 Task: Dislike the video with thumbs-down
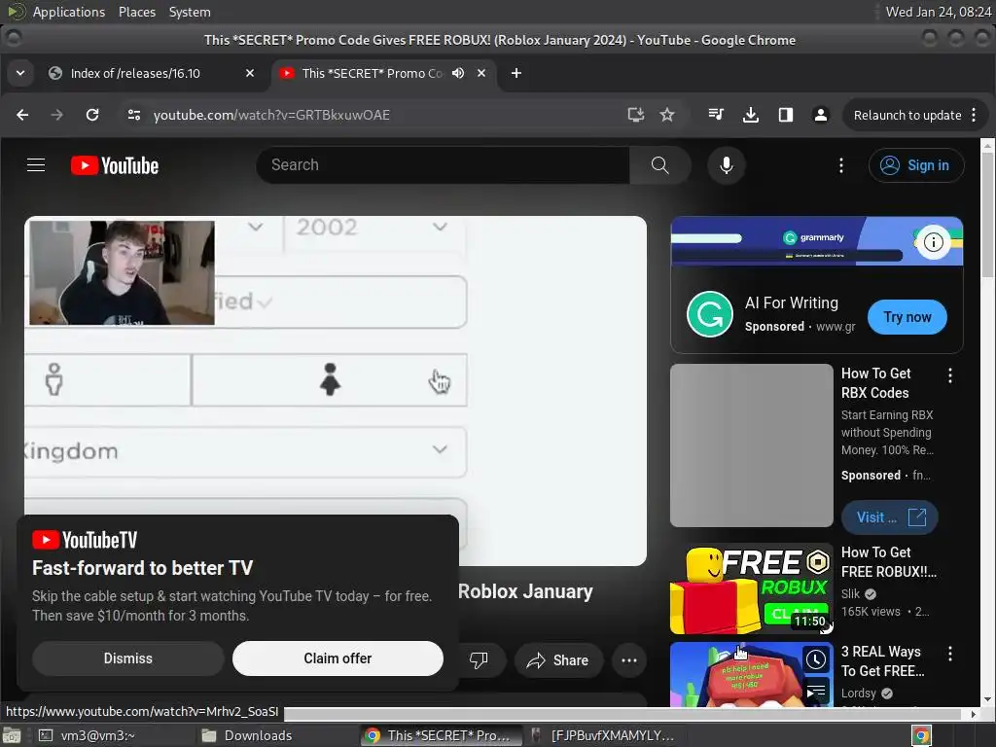[x=479, y=660]
